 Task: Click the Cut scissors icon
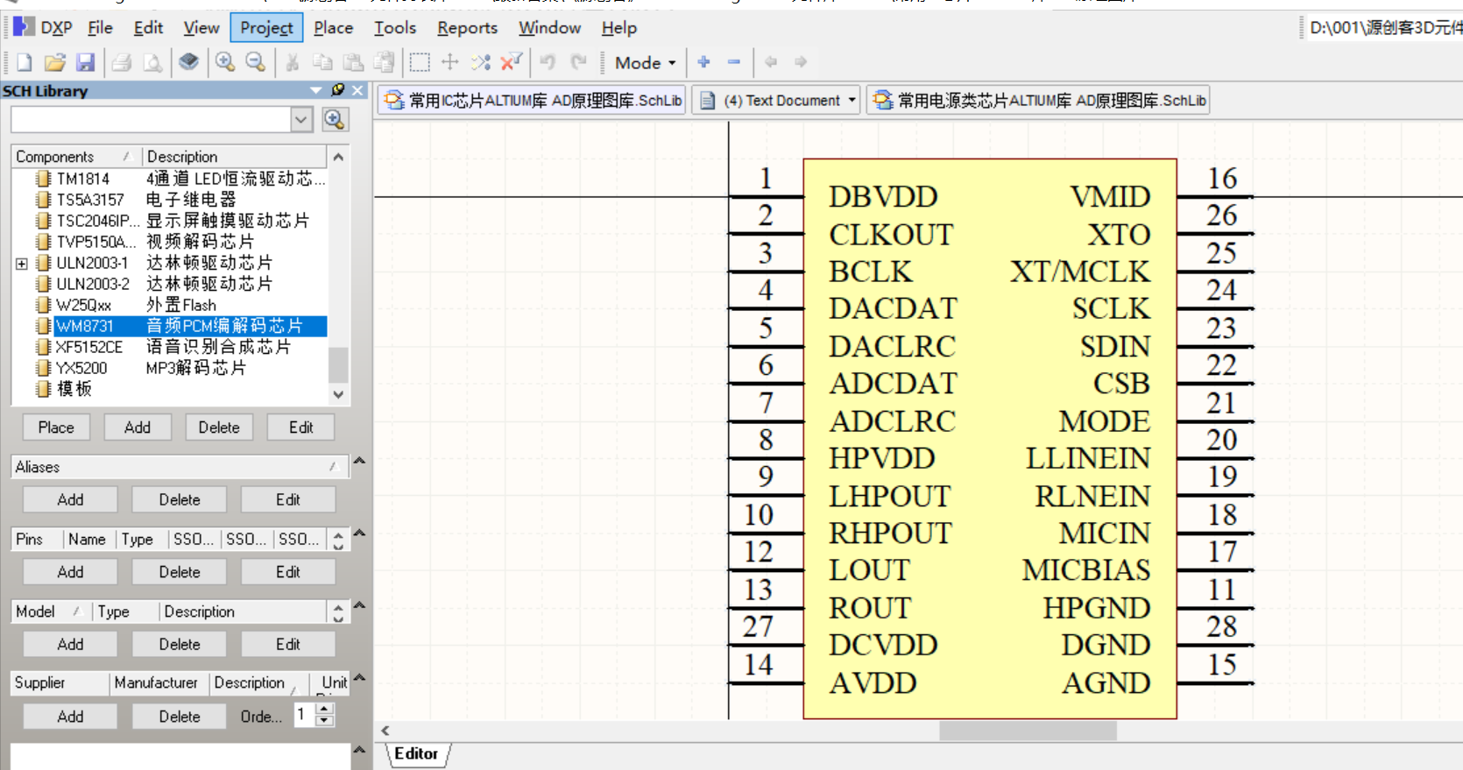[292, 62]
